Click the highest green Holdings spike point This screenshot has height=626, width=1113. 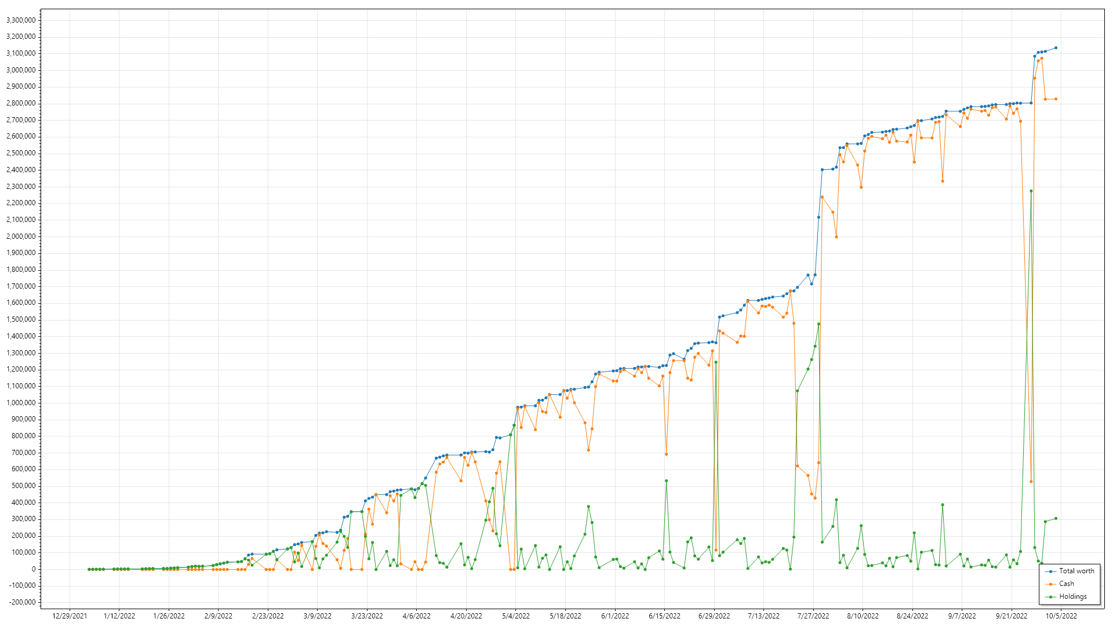(x=1031, y=191)
